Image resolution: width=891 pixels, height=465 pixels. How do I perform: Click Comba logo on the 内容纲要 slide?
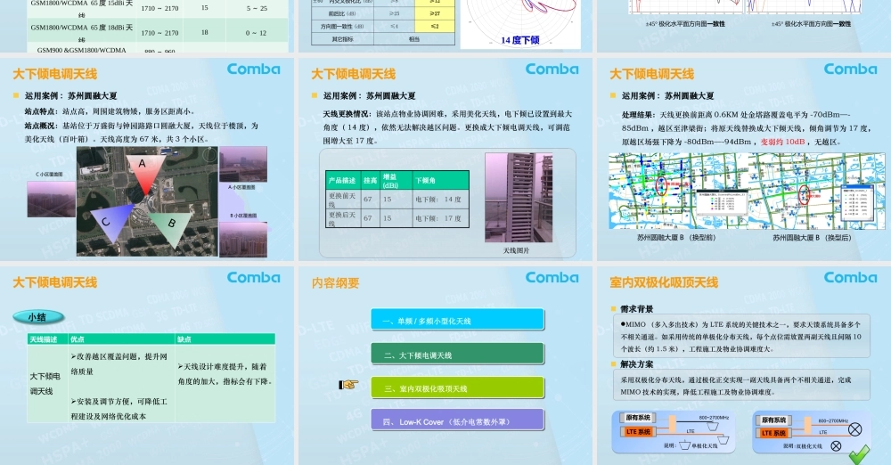(x=552, y=277)
